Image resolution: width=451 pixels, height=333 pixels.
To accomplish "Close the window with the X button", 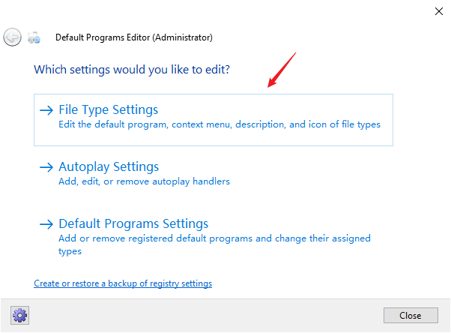I will click(x=438, y=11).
